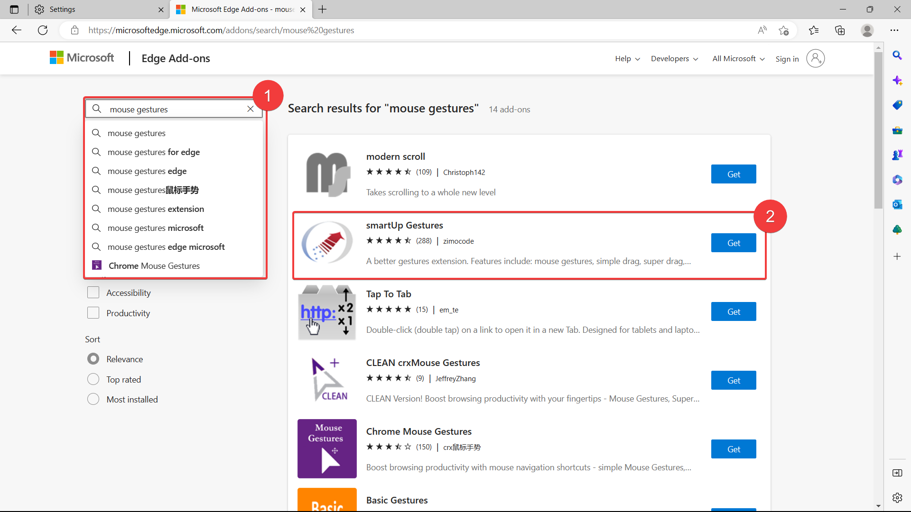
Task: Choose first suggestion 'mouse gestures'
Action: click(175, 133)
